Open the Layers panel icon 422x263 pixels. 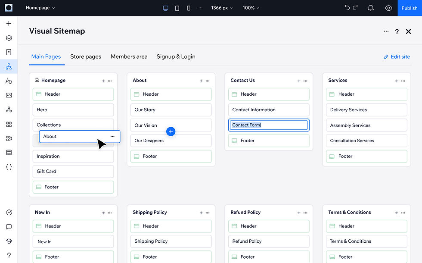pyautogui.click(x=9, y=38)
